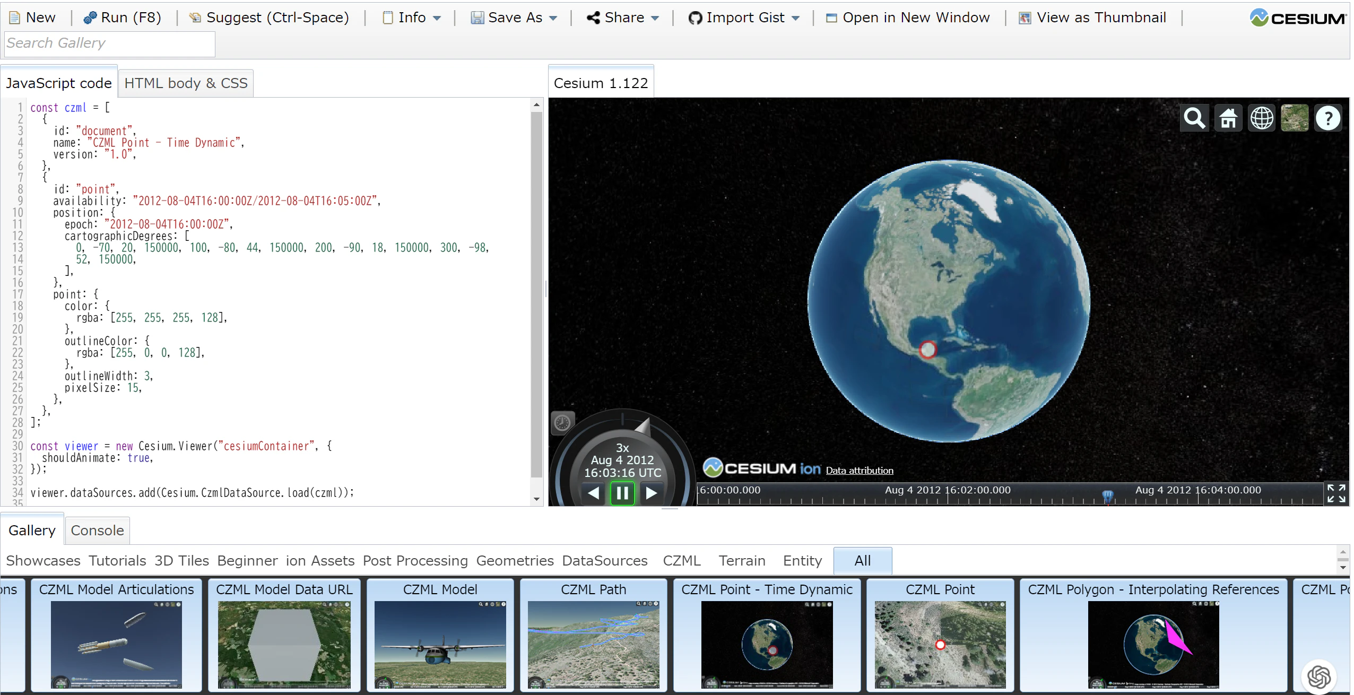
Task: Select the DataSources gallery category
Action: point(605,561)
